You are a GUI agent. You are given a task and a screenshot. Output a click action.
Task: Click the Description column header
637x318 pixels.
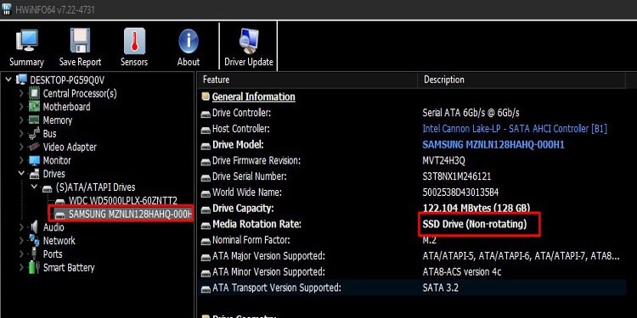pos(521,80)
